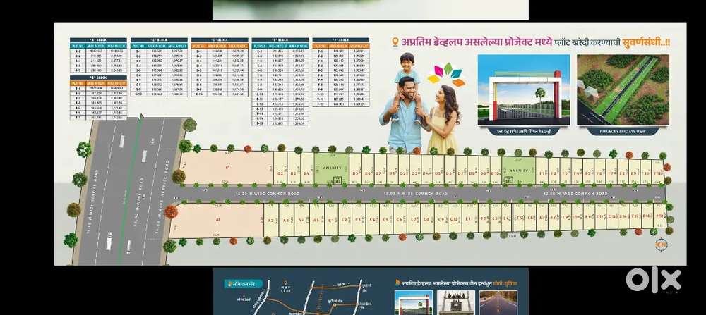
Task: Click the large A1 plot
Action: coord(218,218)
